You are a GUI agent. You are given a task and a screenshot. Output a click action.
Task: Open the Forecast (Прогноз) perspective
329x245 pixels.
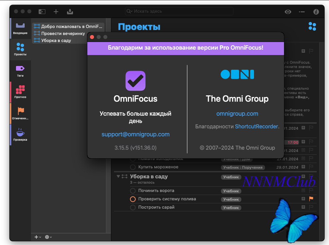[x=20, y=92]
